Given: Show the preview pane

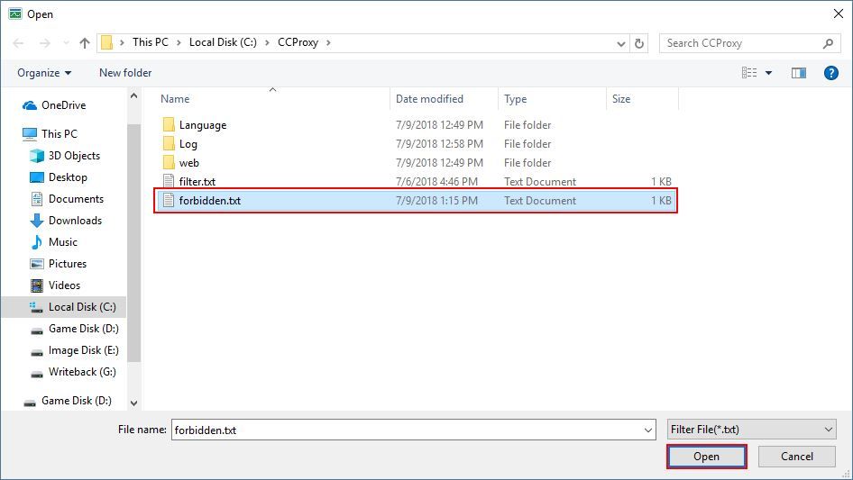Looking at the screenshot, I should point(799,73).
